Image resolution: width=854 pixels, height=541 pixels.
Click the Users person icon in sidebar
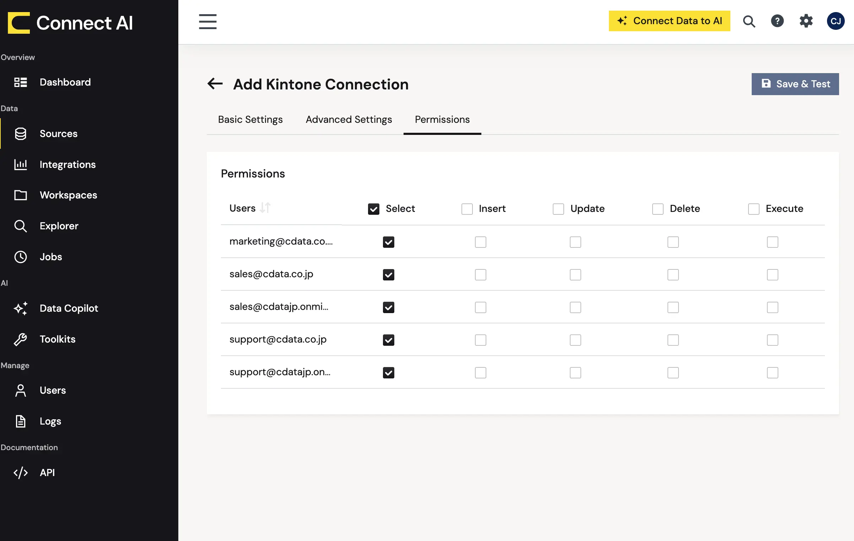pos(21,390)
